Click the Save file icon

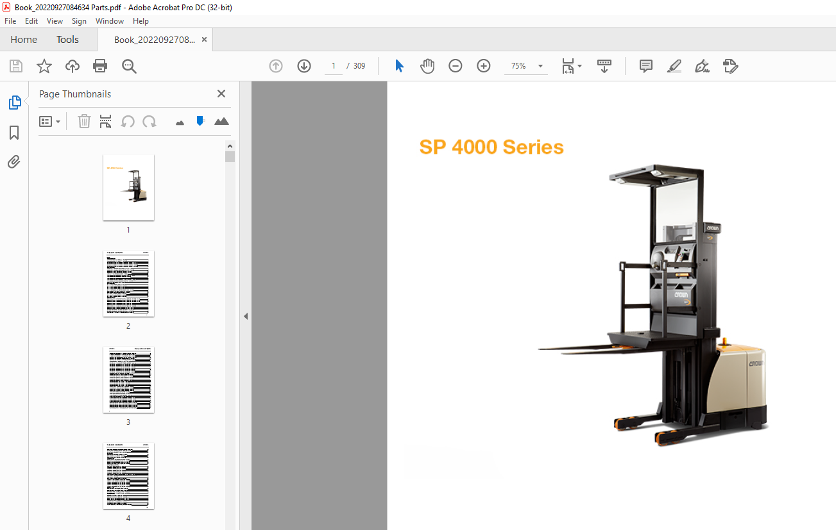(x=16, y=66)
